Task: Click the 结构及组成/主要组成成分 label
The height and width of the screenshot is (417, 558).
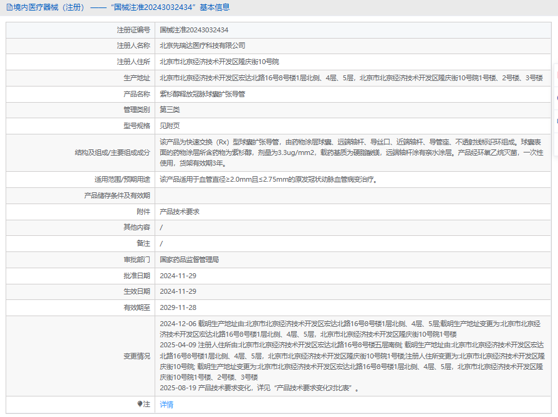Action: point(112,152)
